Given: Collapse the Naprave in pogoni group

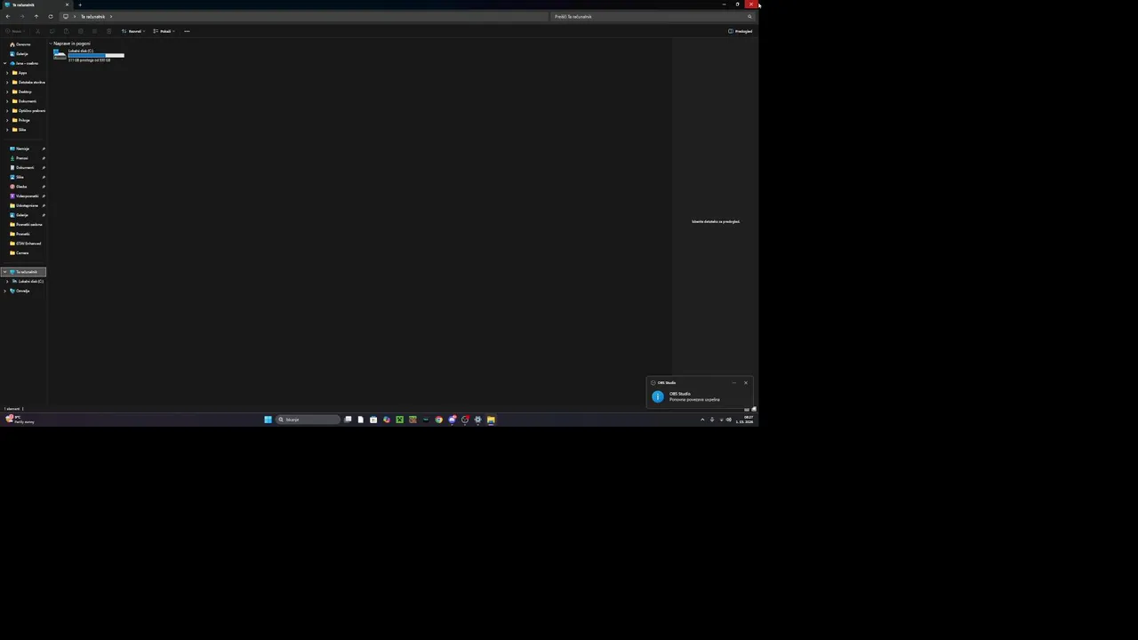Looking at the screenshot, I should coord(51,44).
